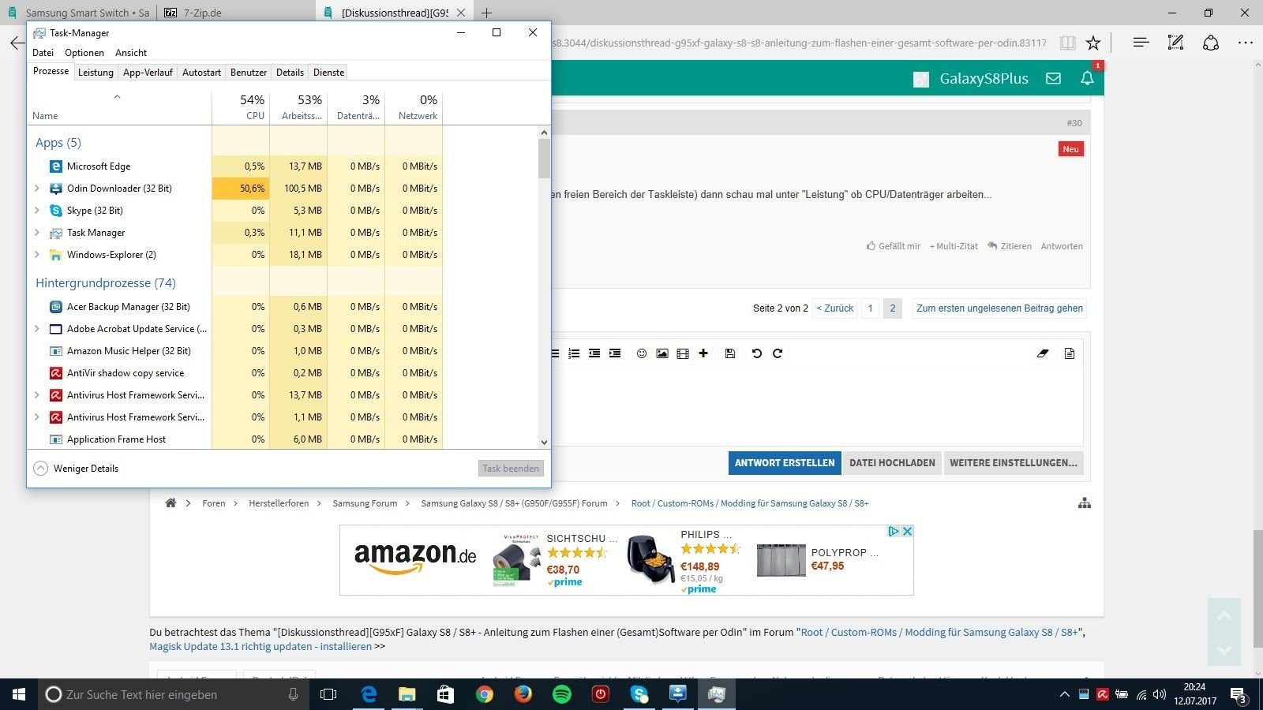Expand the Odin Downloader (32 Bit) process
Screen dimensions: 1263x710
(x=36, y=189)
